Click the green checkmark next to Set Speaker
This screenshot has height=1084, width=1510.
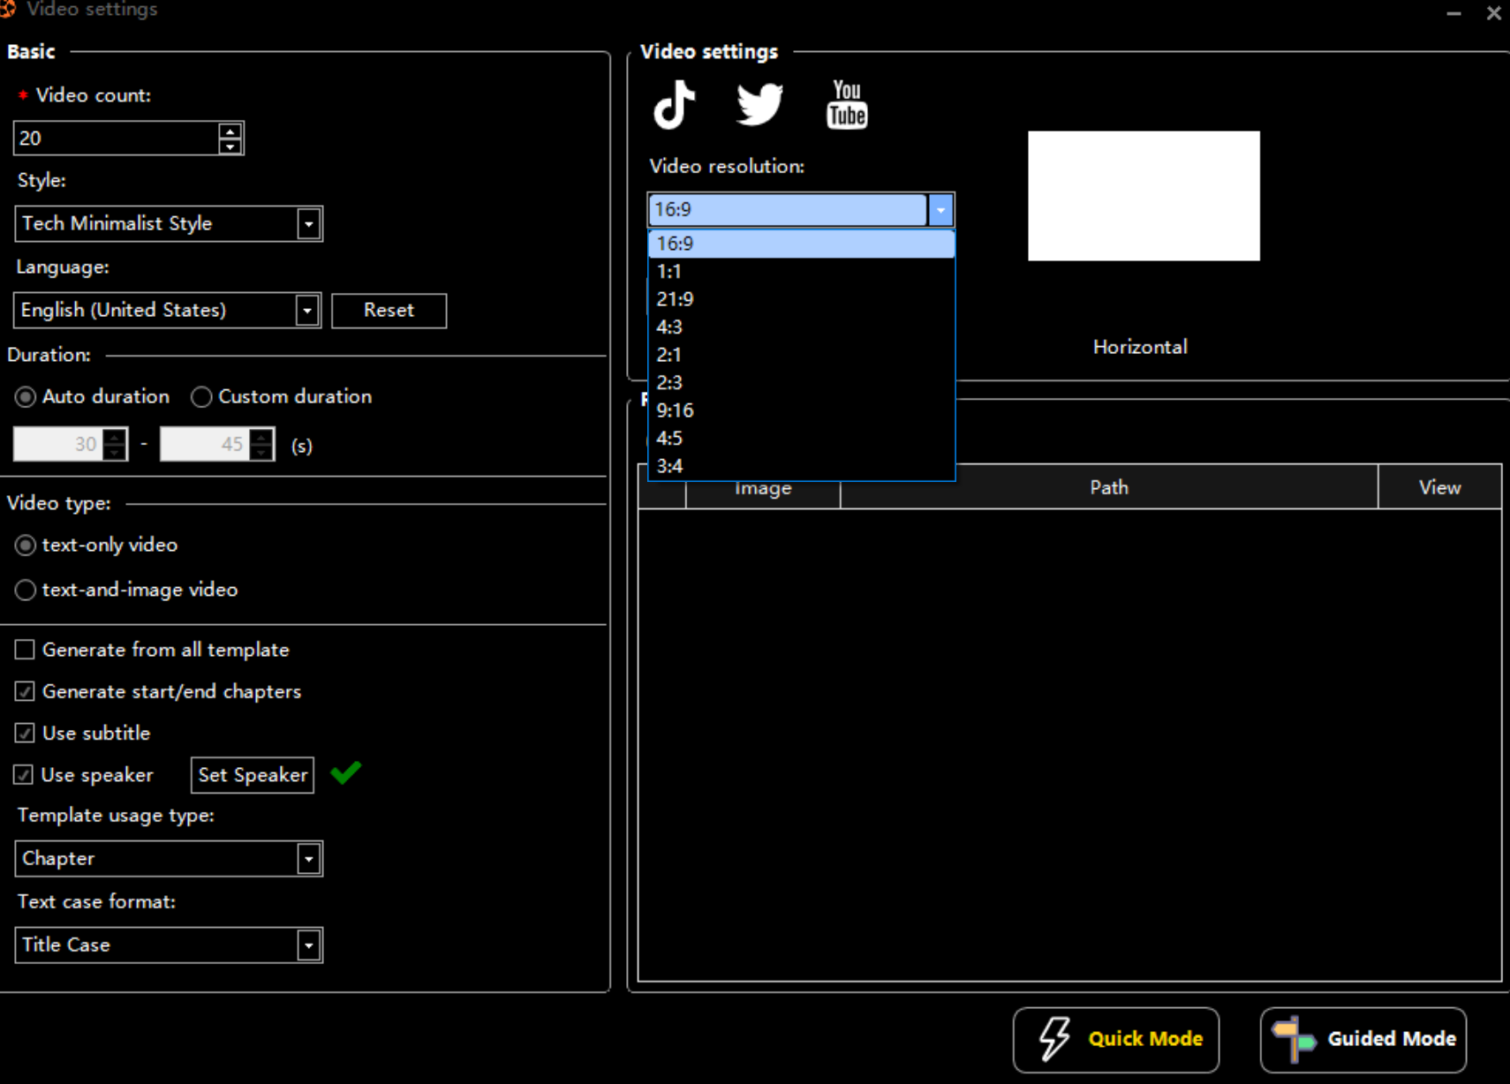[345, 773]
